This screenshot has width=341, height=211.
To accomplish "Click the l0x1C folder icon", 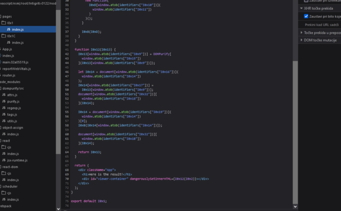I will click(3, 36).
